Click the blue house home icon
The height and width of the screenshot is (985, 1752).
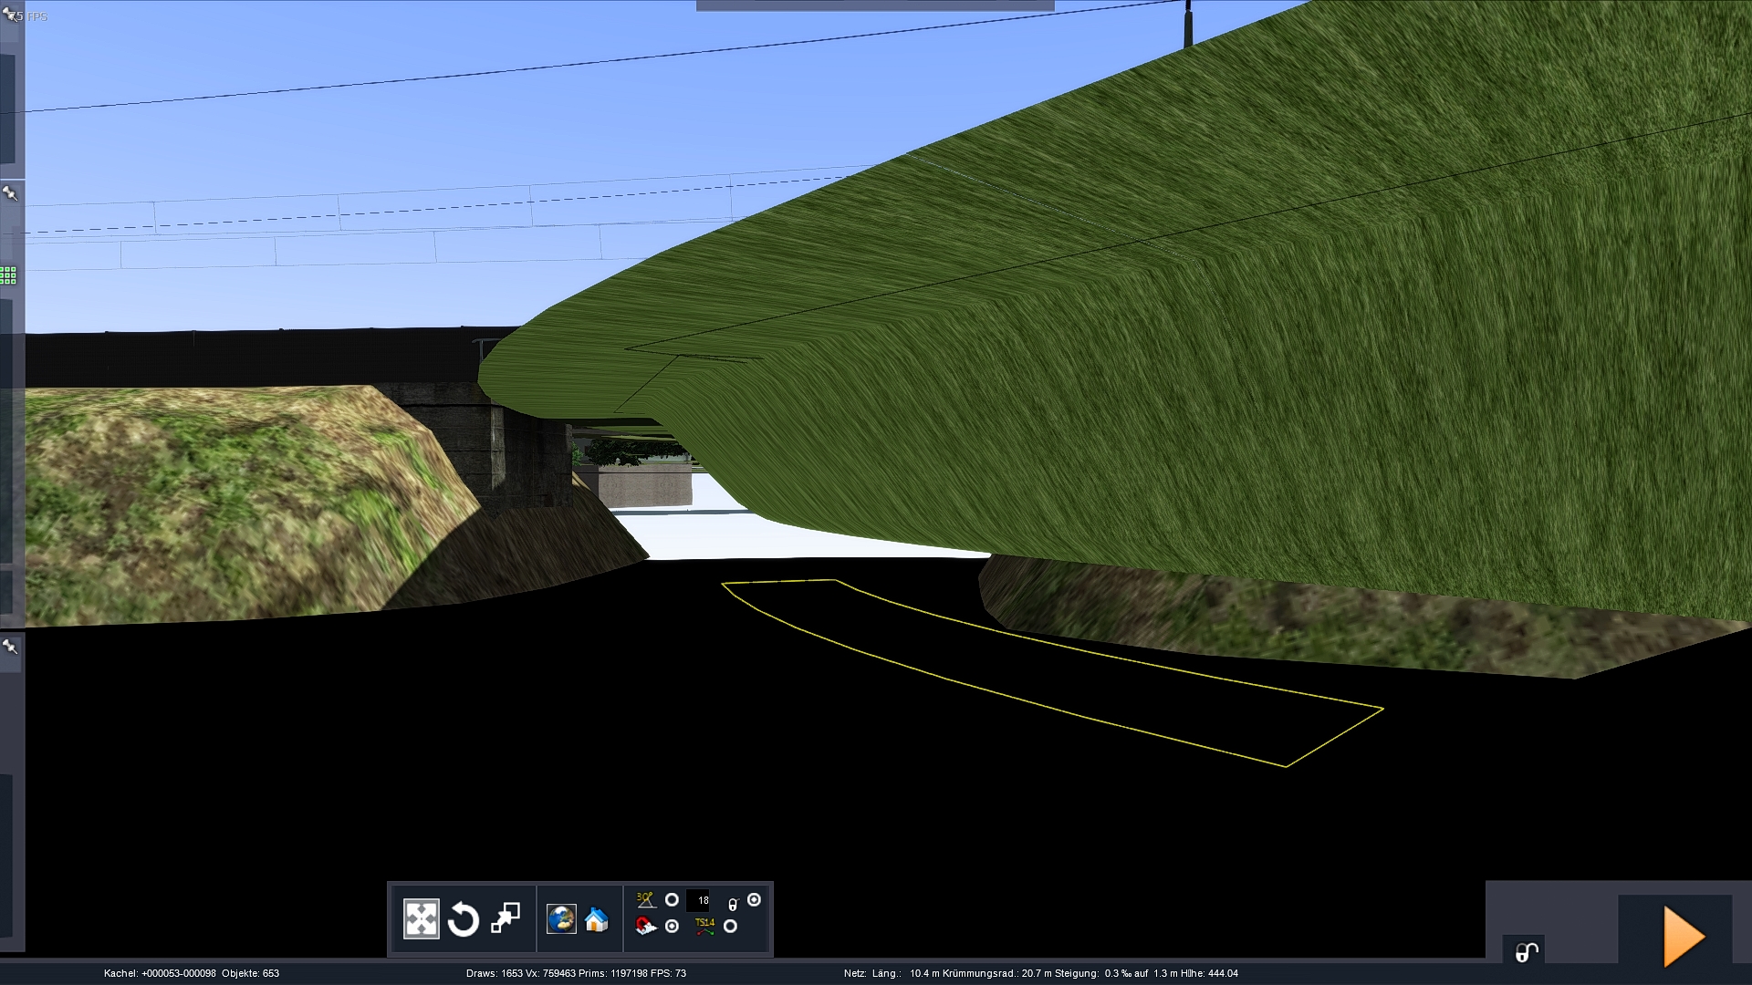[596, 919]
